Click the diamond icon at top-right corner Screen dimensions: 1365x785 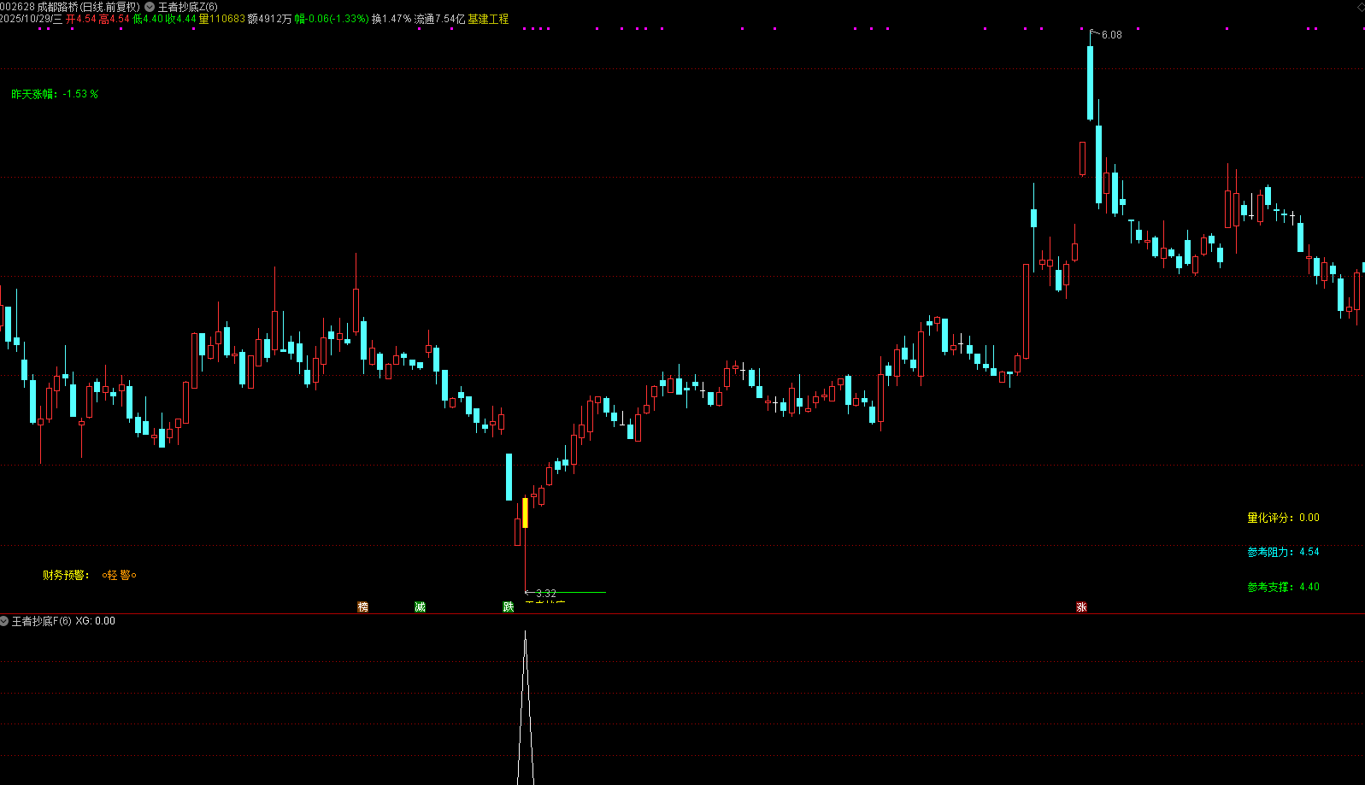1360,7
